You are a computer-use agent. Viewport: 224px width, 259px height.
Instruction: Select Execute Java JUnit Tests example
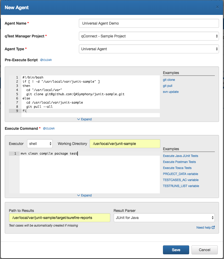click(181, 156)
